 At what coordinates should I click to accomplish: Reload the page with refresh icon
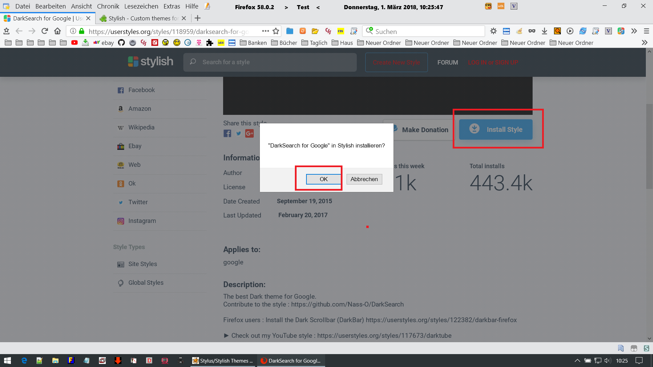tap(45, 31)
